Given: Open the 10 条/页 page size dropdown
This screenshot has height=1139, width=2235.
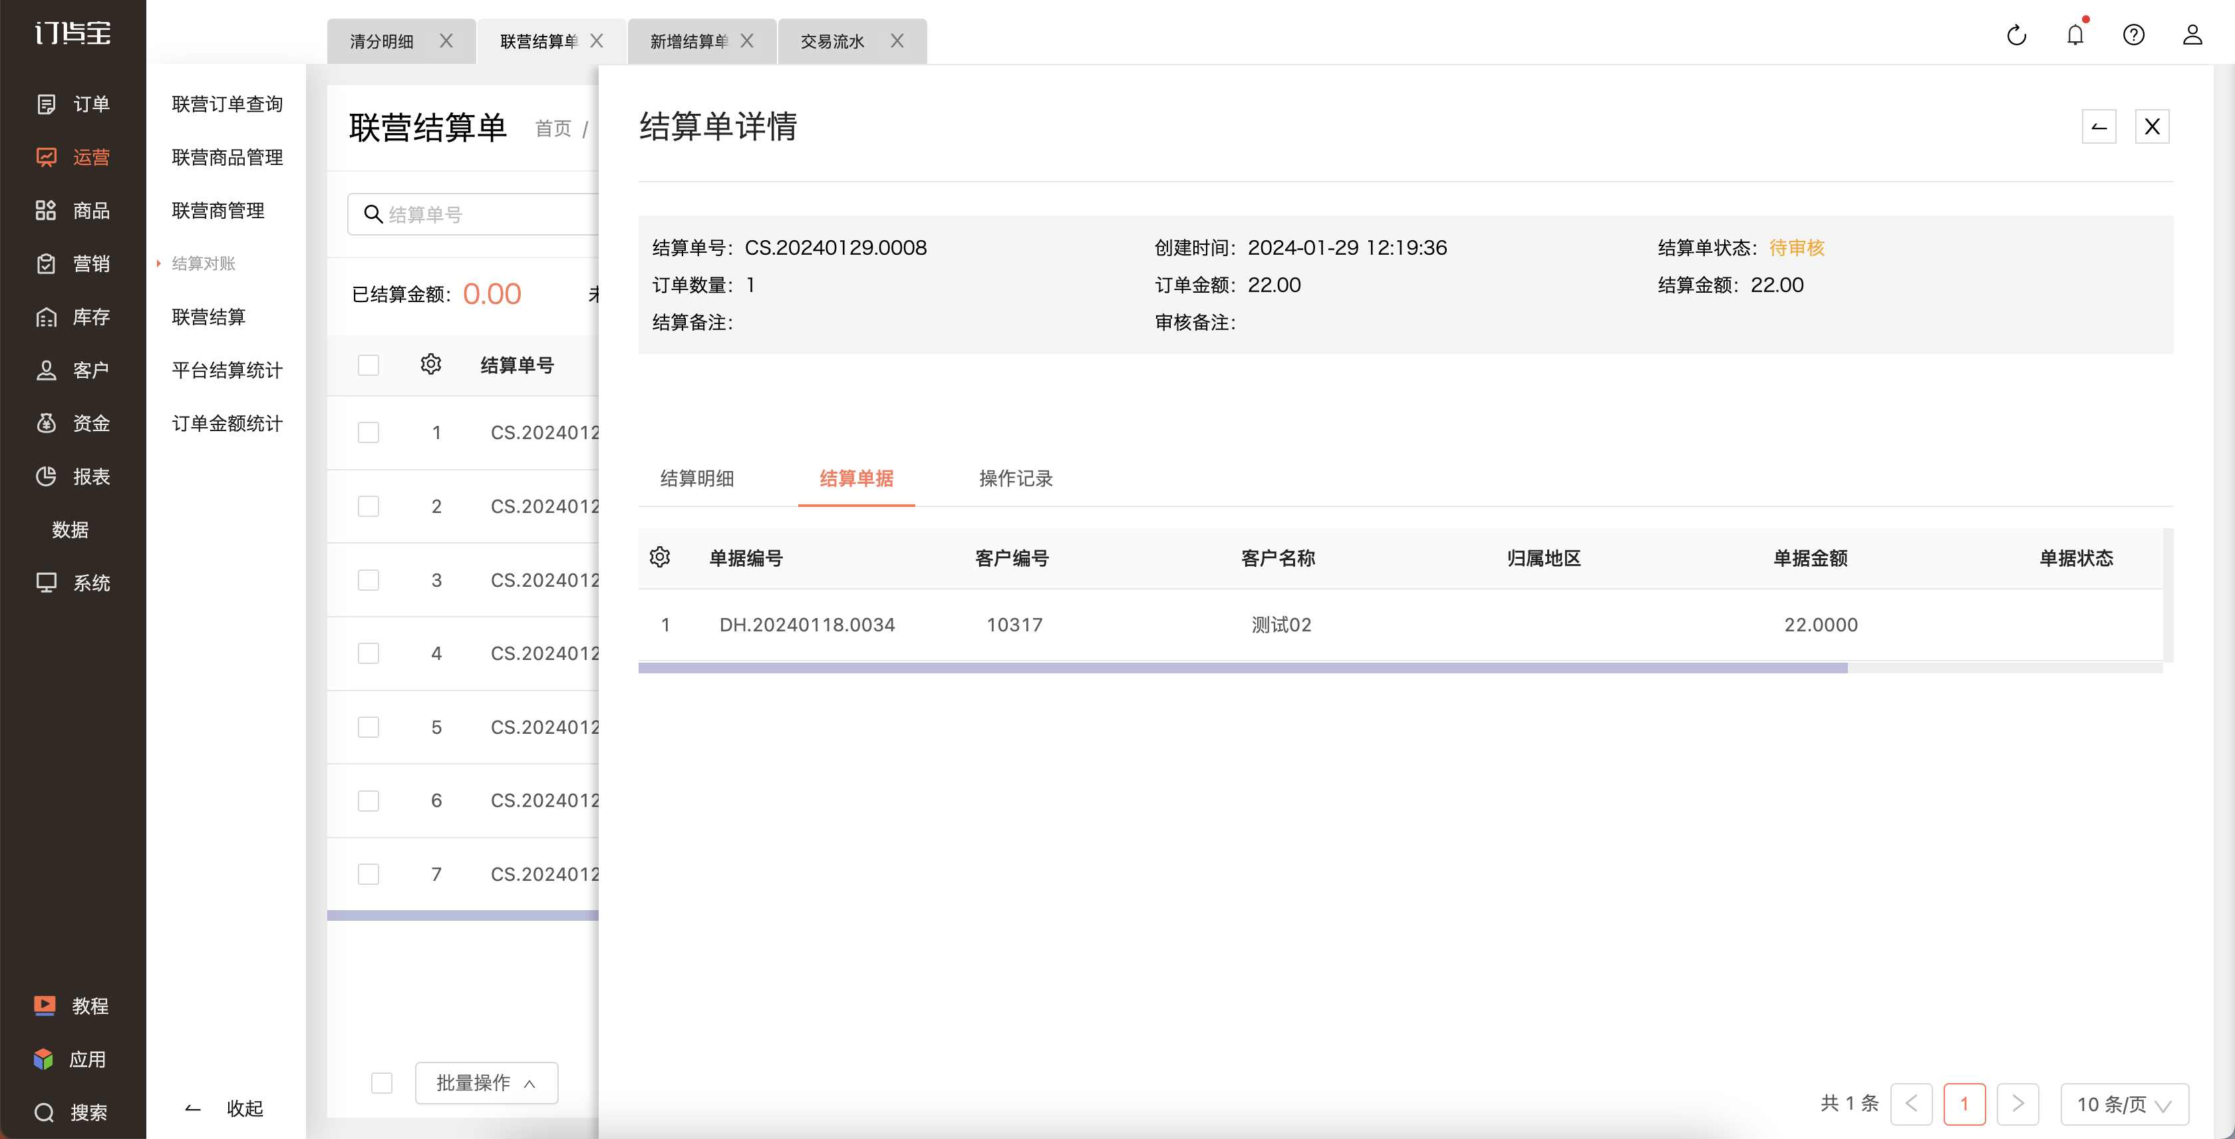Looking at the screenshot, I should [x=2124, y=1104].
